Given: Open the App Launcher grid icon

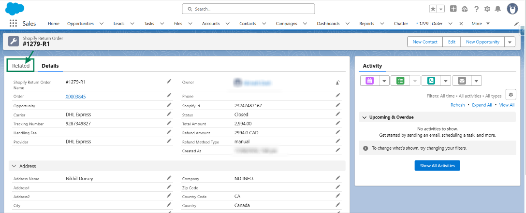Looking at the screenshot, I should coord(13,24).
